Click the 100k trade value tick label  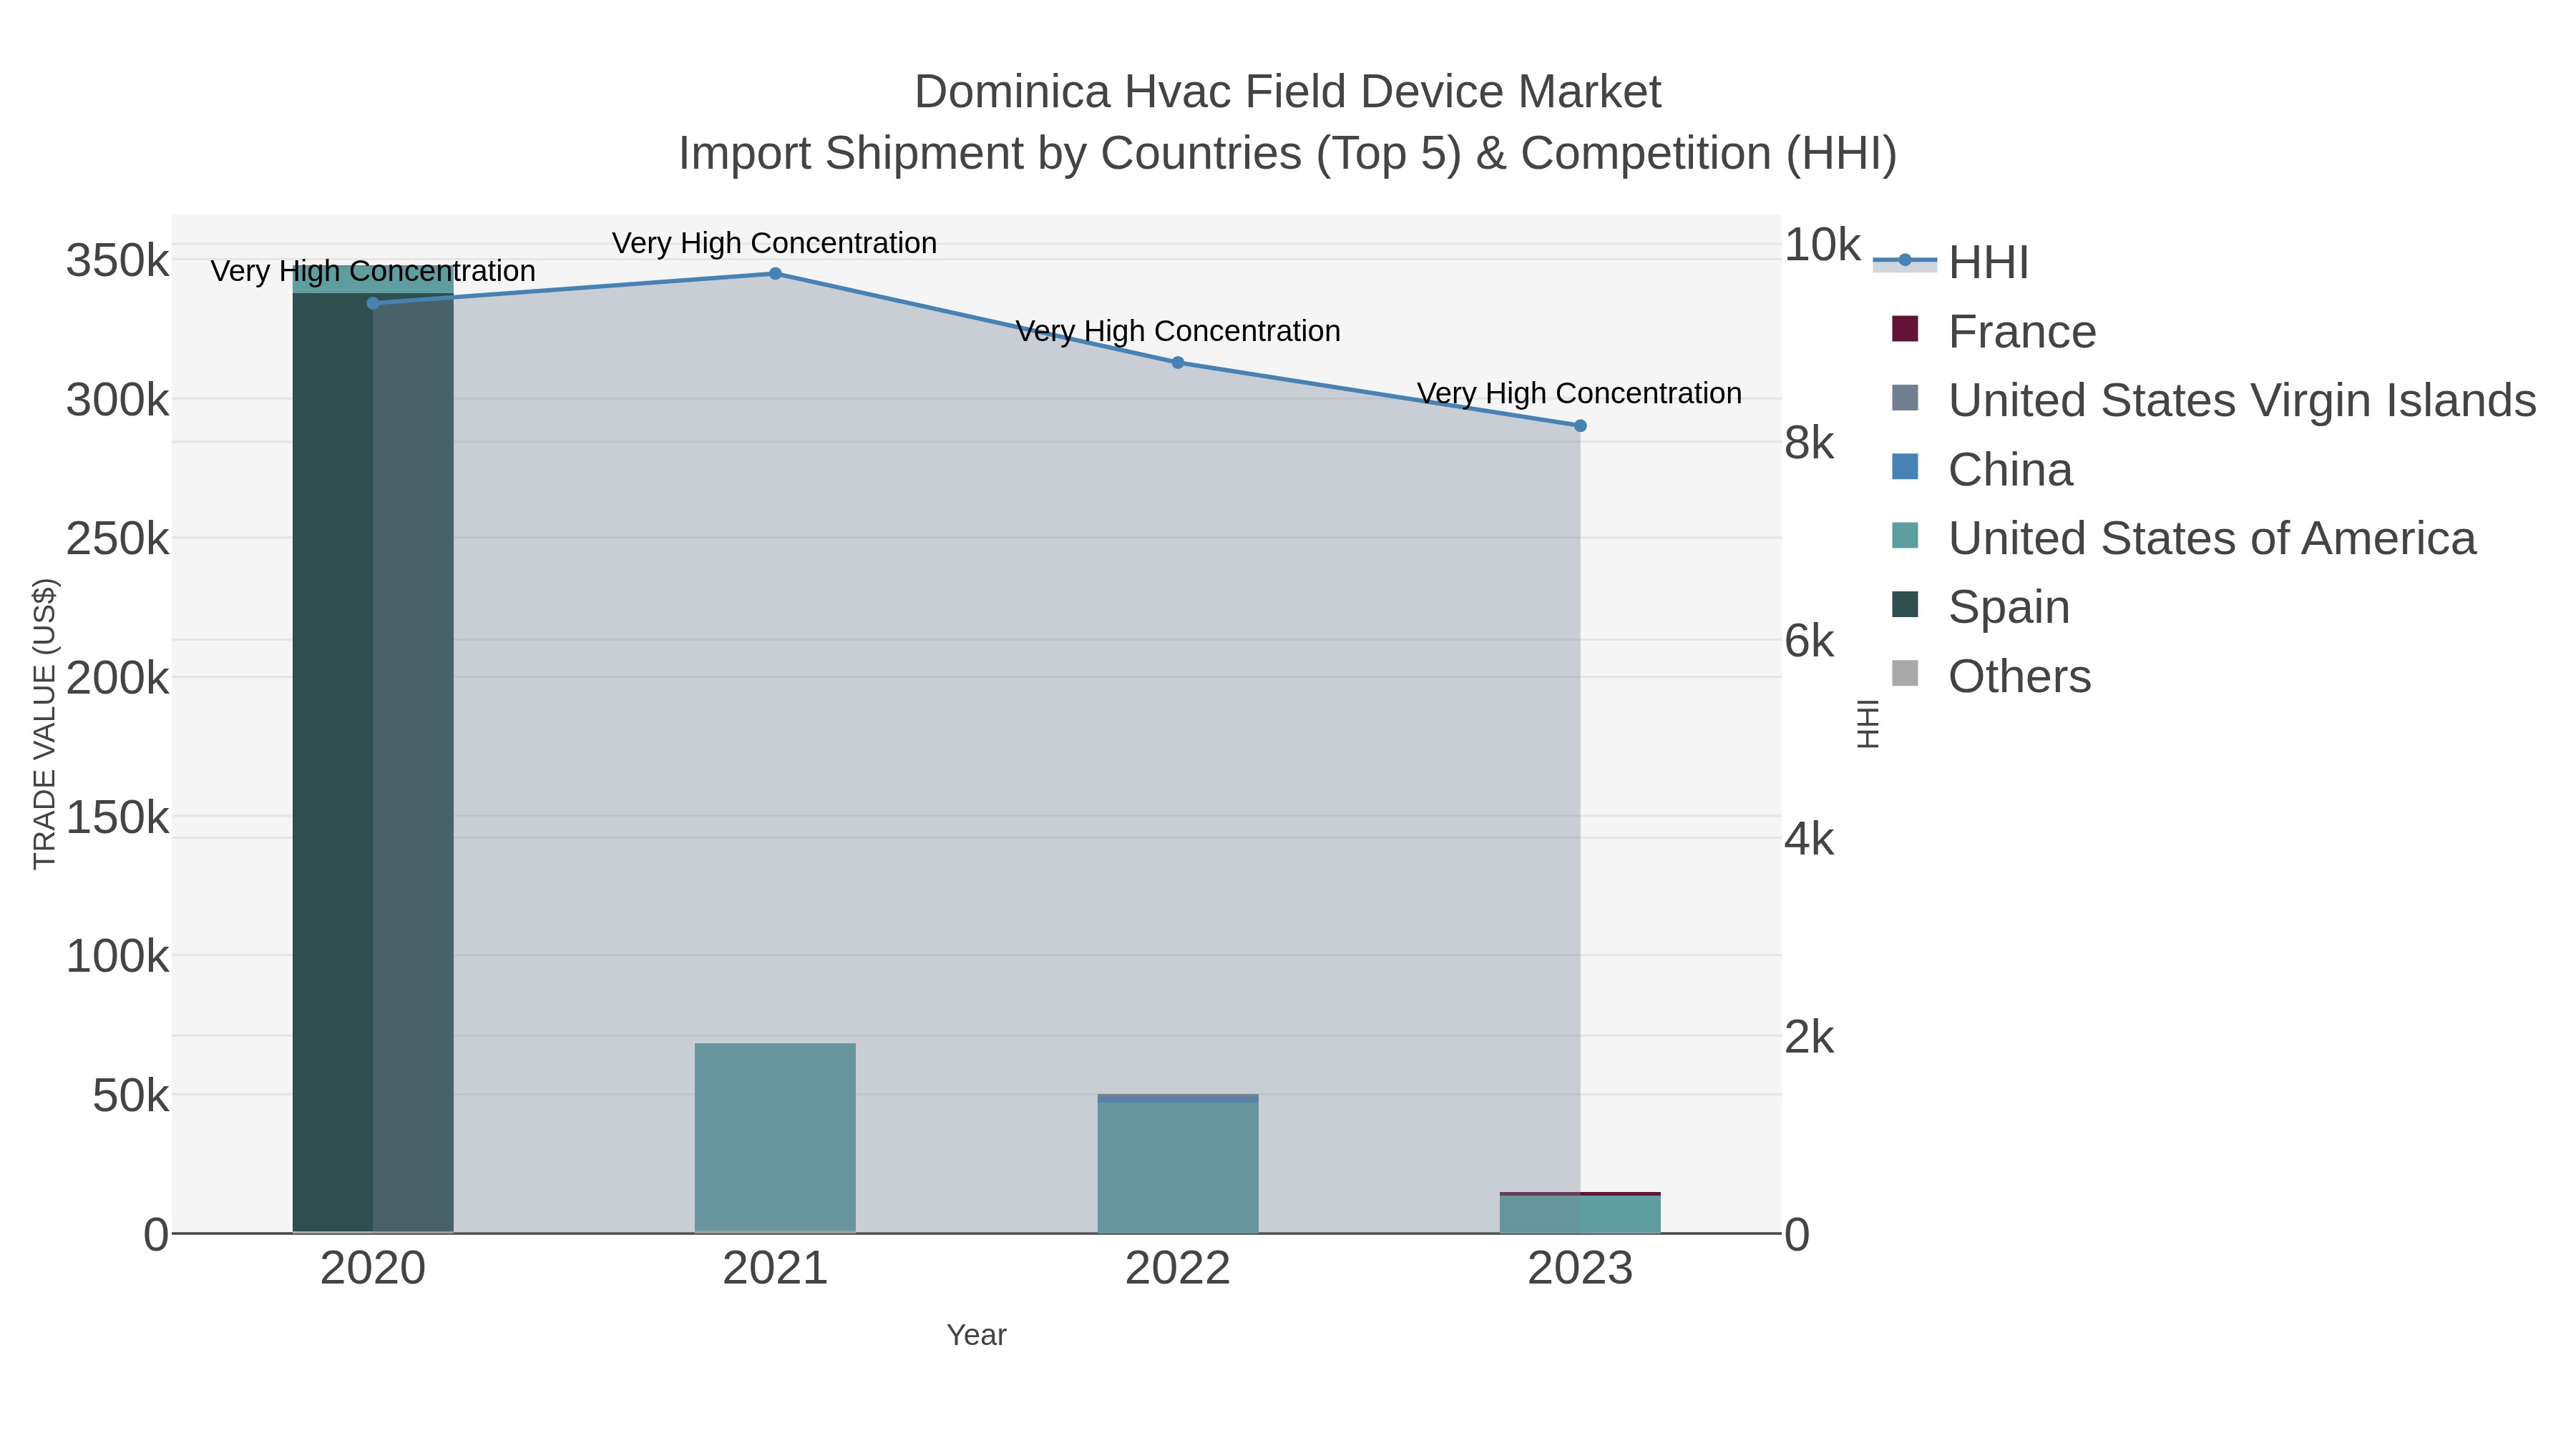pos(118,956)
